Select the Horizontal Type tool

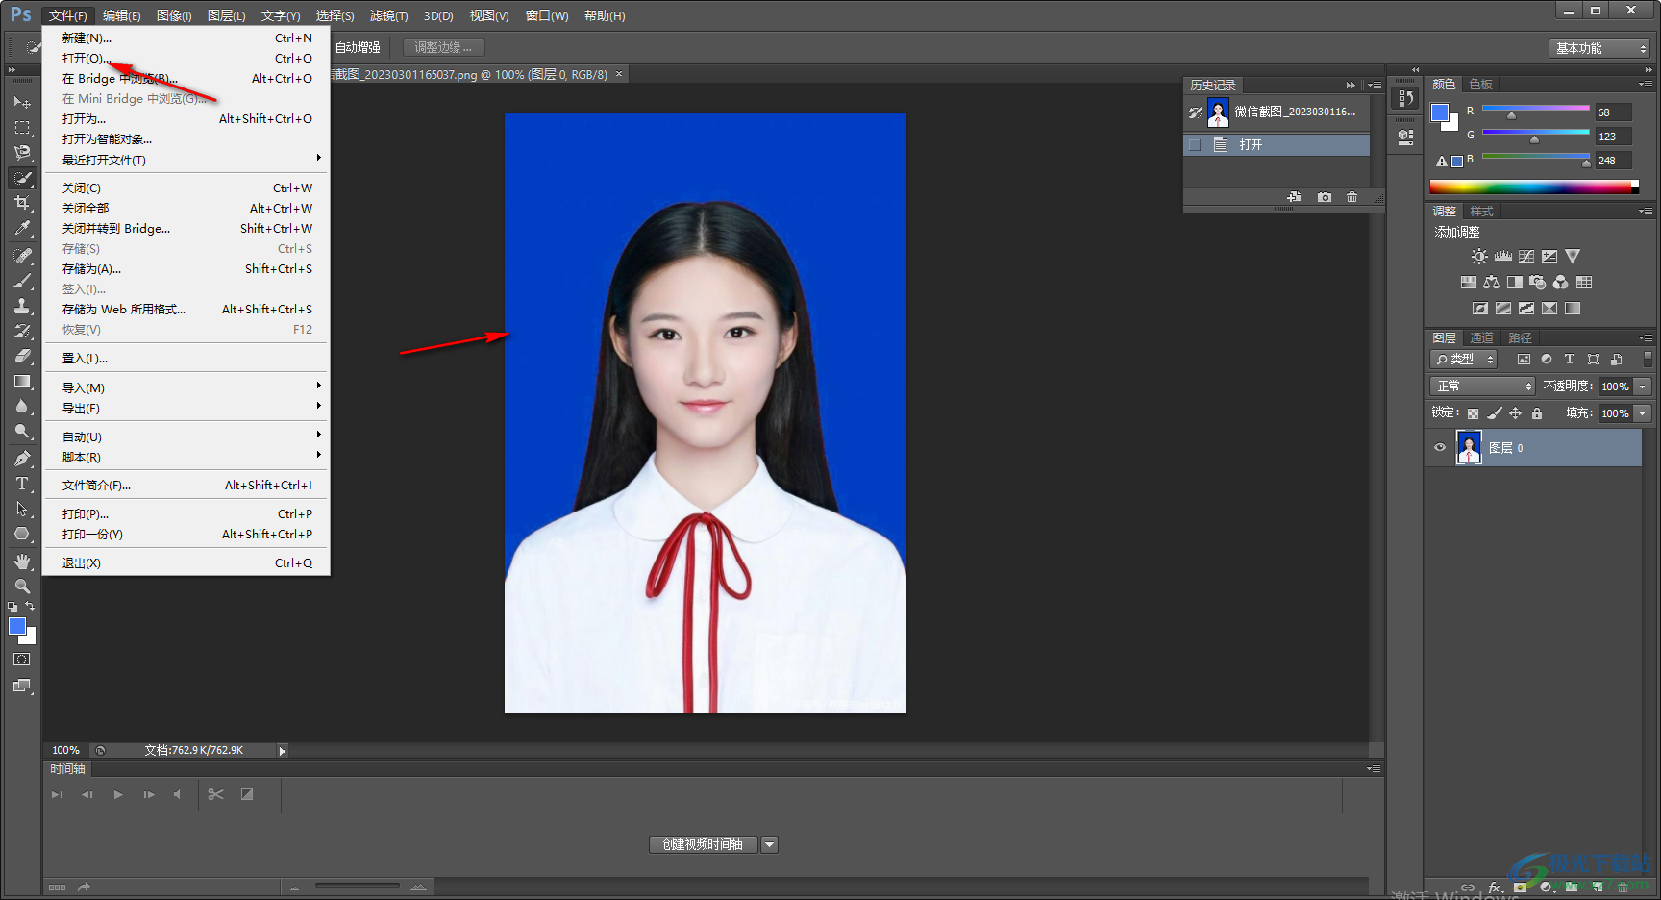click(x=21, y=484)
